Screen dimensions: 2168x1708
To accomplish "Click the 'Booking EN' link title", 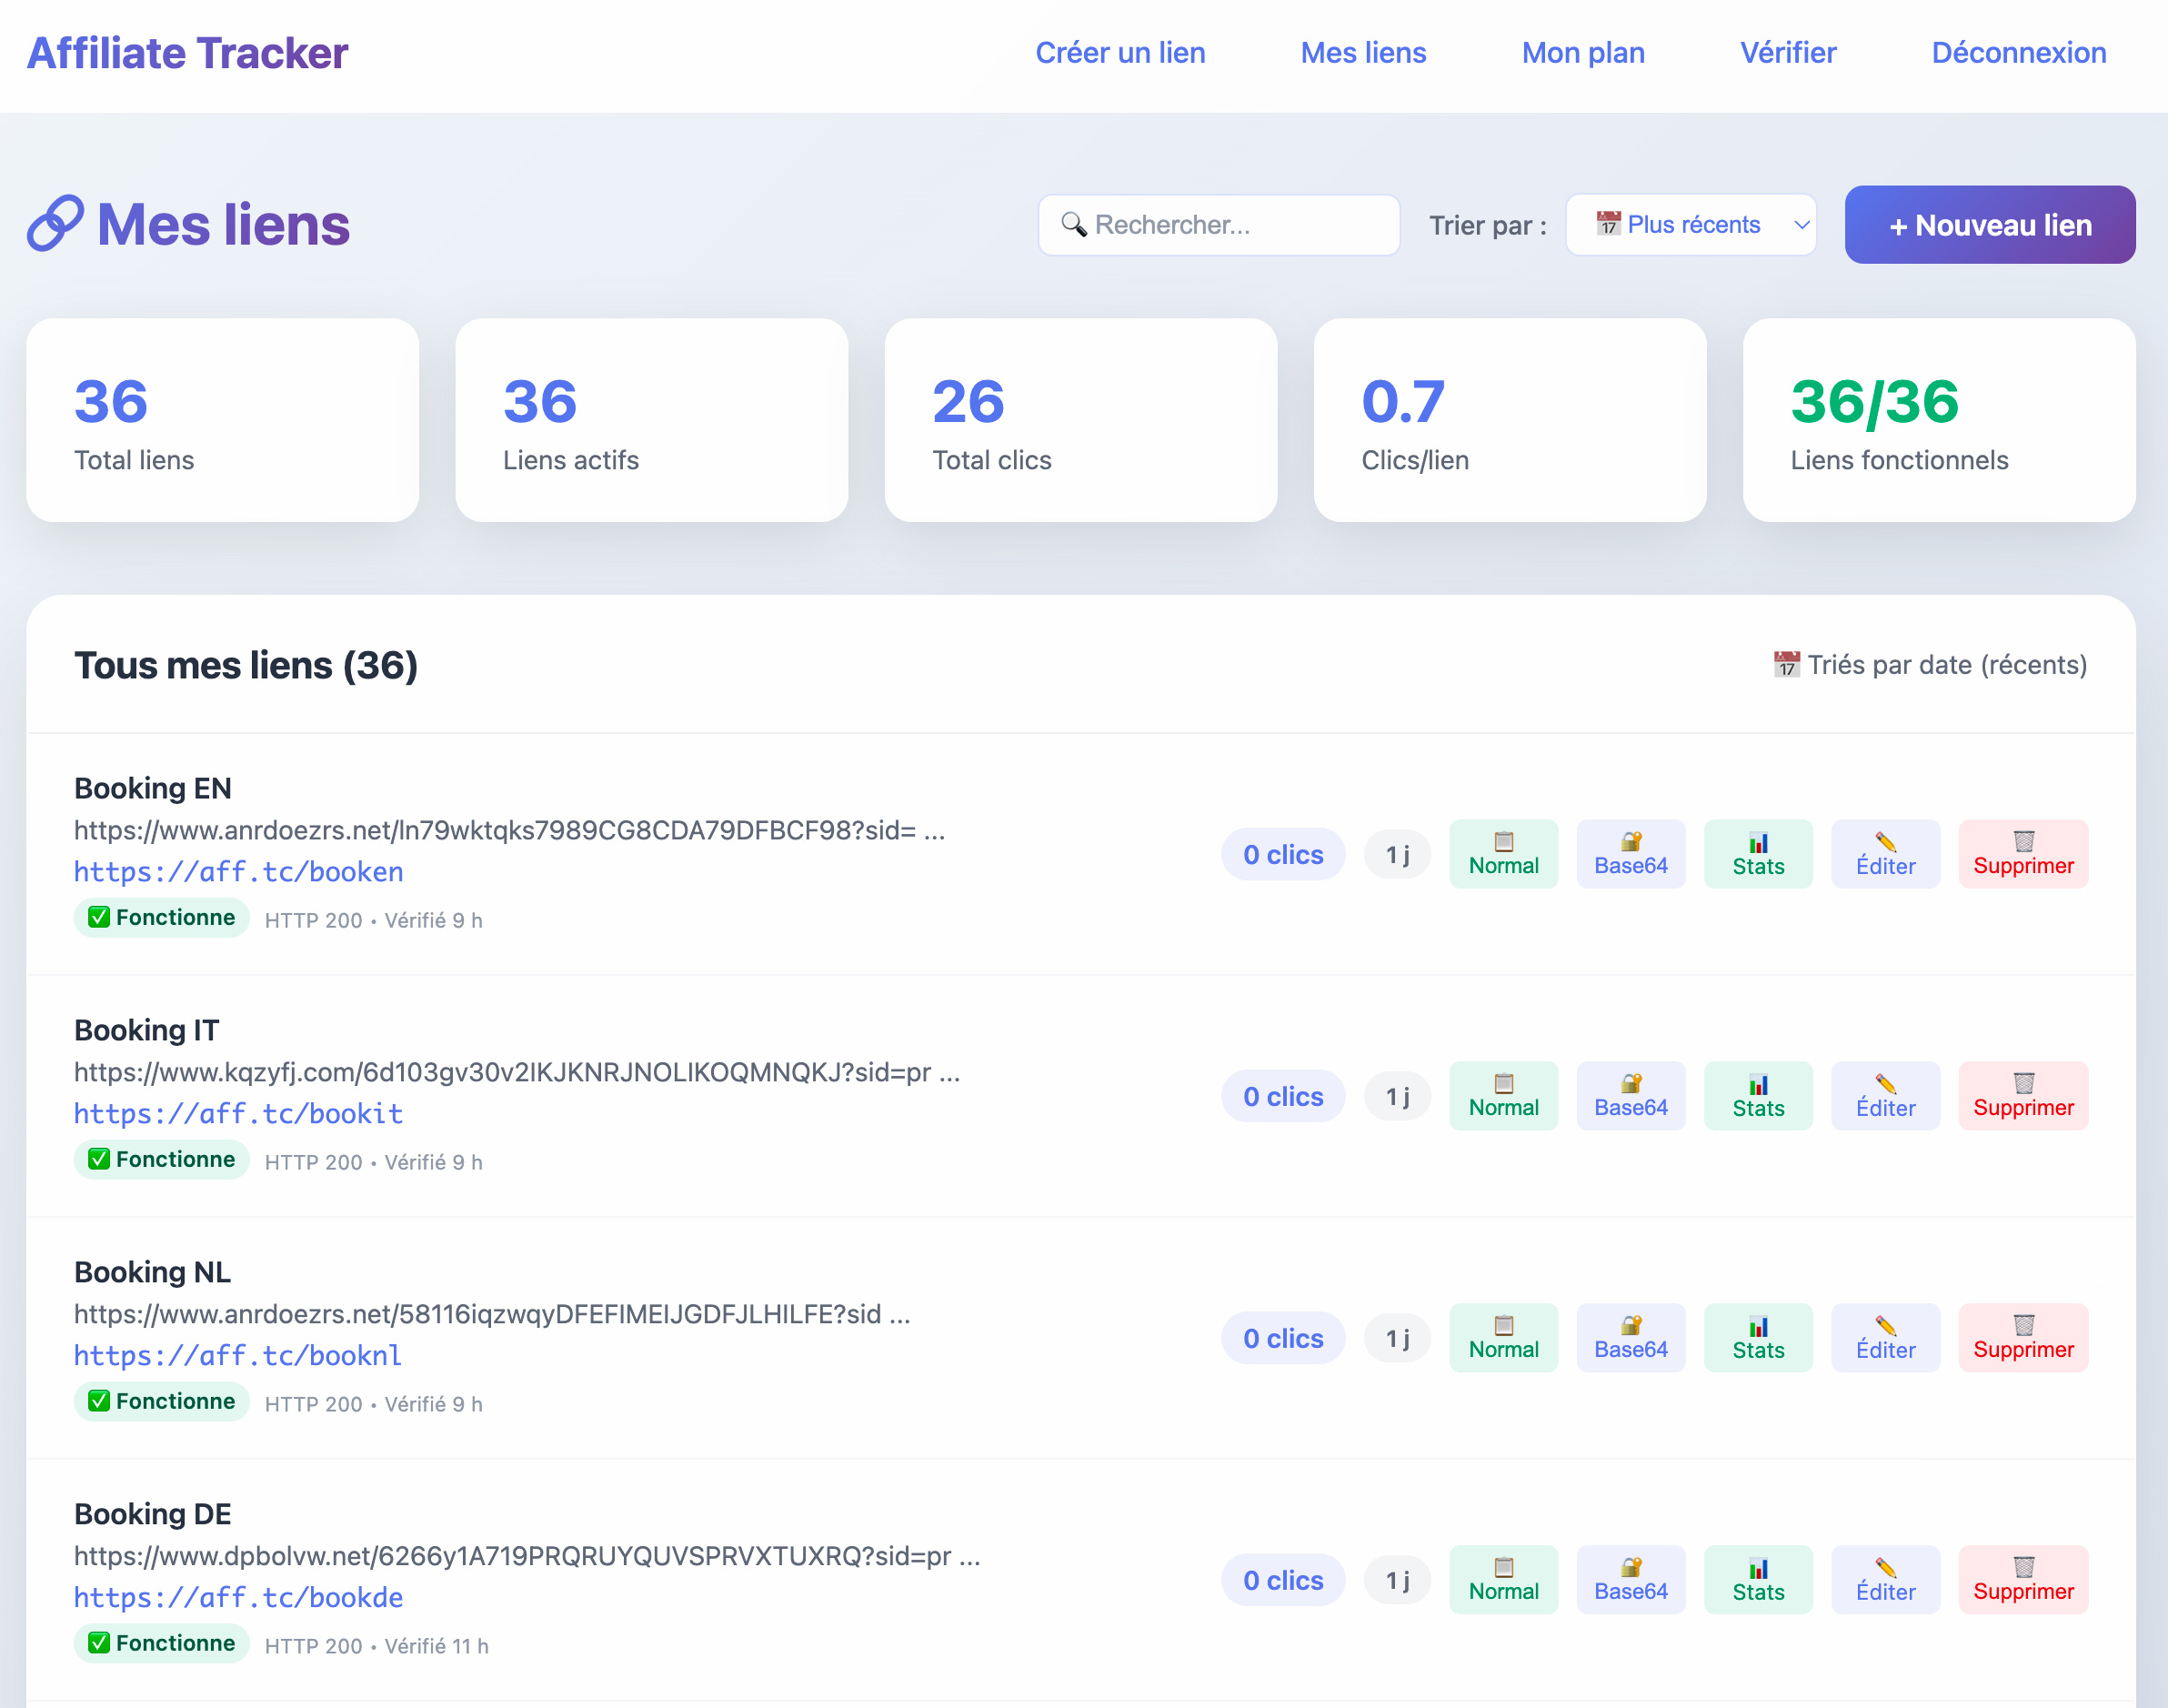I will [x=153, y=788].
